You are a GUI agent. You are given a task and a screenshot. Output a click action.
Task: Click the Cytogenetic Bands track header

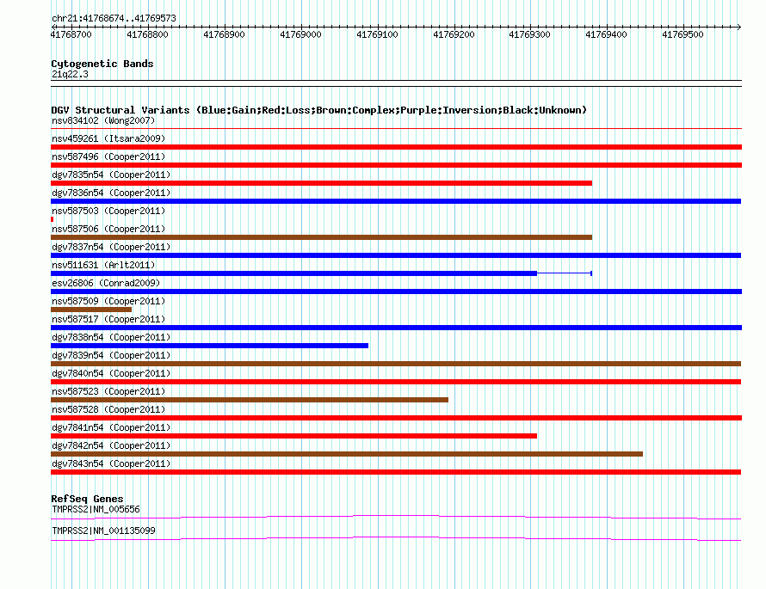click(x=102, y=64)
